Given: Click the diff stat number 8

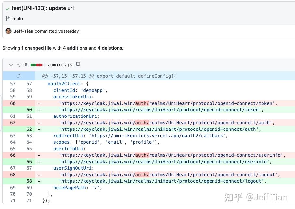Looking at the screenshot, I should (x=26, y=65).
